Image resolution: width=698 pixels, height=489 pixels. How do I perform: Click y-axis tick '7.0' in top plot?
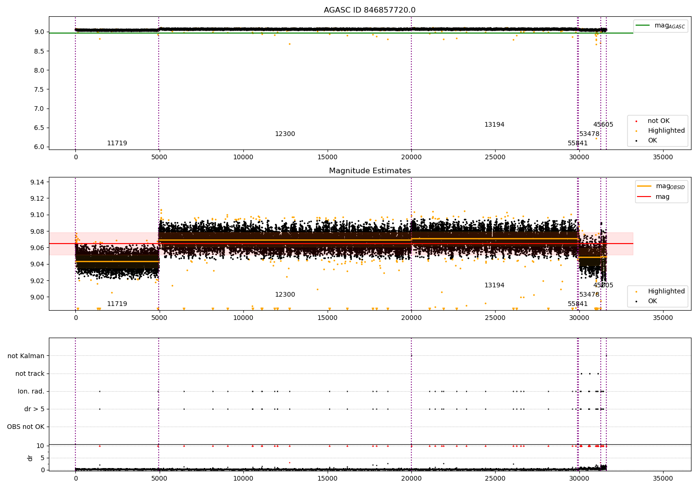pyautogui.click(x=40, y=109)
